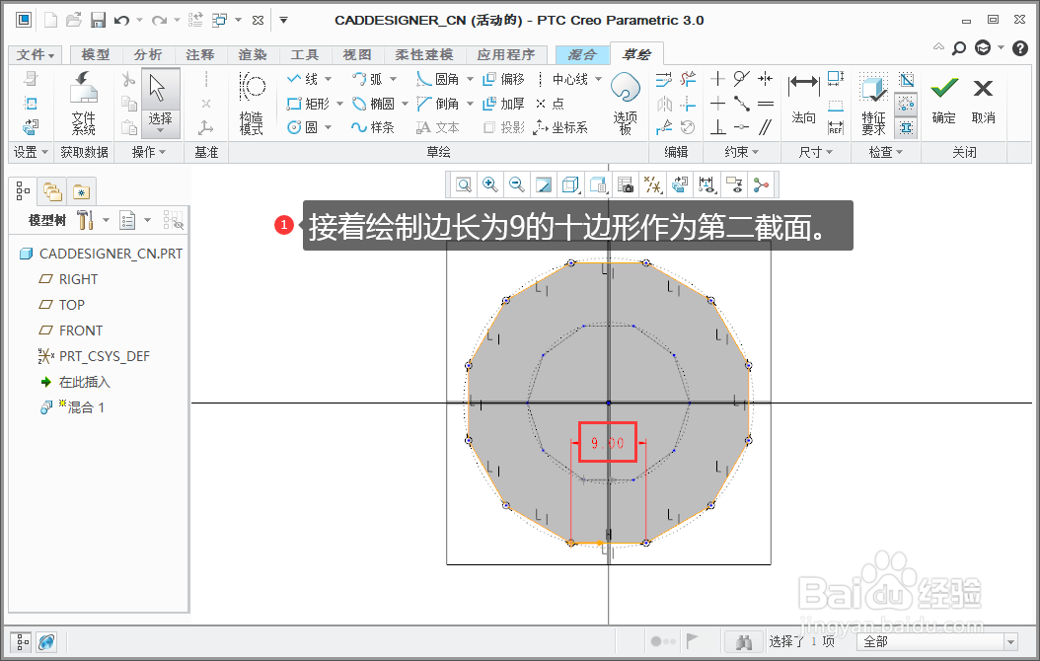Toggle Highlight Open Ends check icon
1040x661 pixels.
[907, 104]
